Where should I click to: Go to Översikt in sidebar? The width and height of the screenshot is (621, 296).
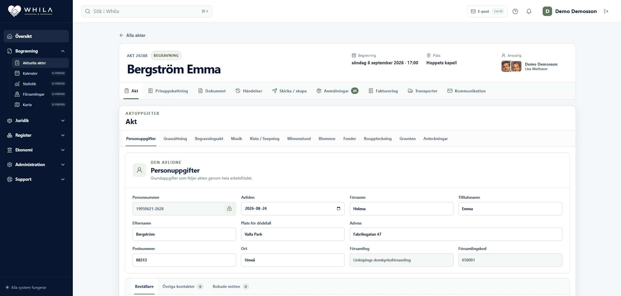[x=36, y=36]
